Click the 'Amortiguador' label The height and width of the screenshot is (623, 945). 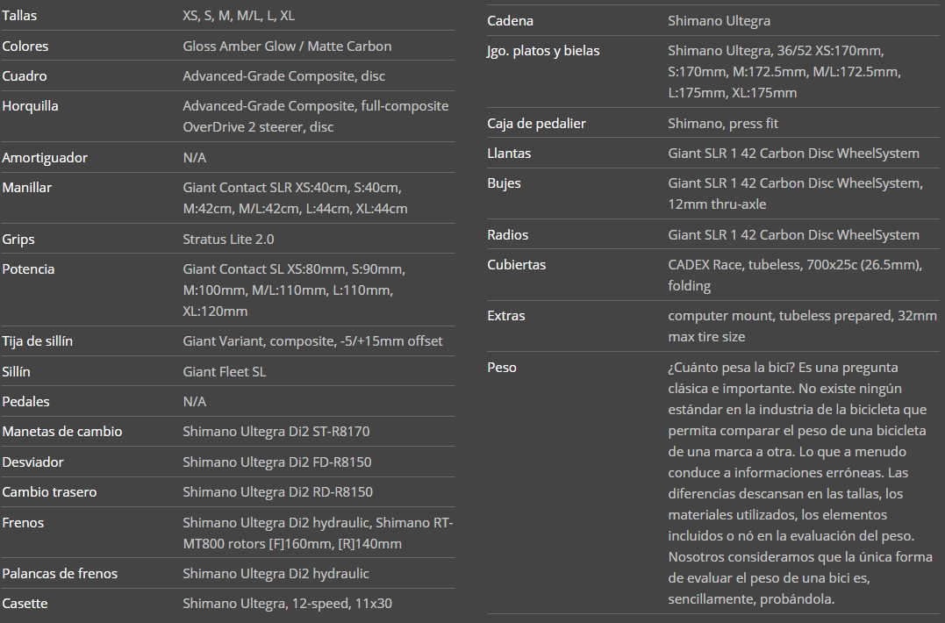pyautogui.click(x=44, y=158)
